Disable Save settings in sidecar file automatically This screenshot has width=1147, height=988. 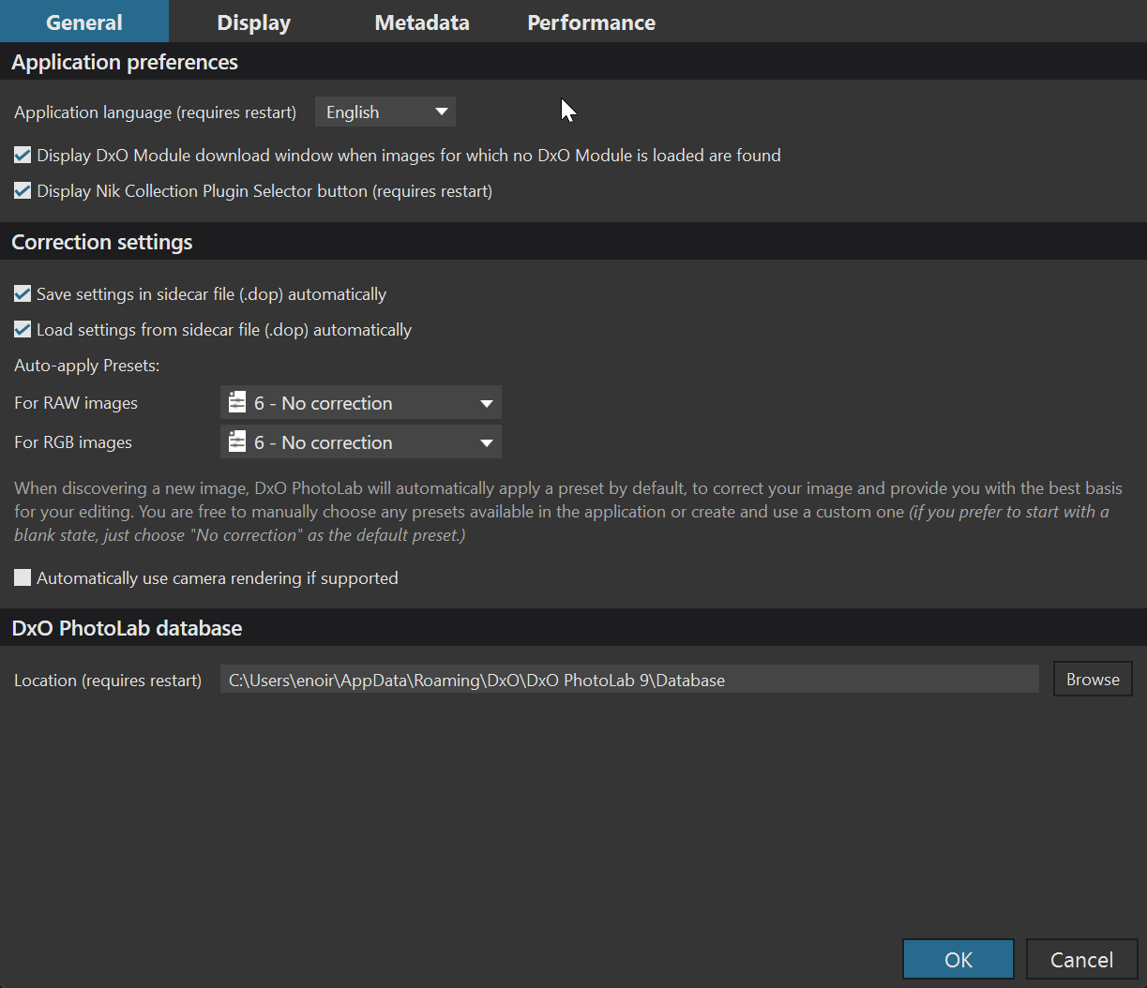(23, 294)
